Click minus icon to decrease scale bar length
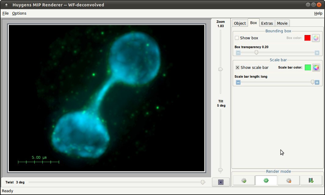 (238, 82)
